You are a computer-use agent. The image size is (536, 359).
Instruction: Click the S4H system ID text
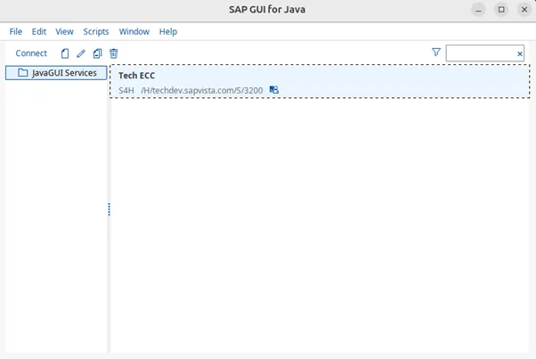click(x=126, y=91)
